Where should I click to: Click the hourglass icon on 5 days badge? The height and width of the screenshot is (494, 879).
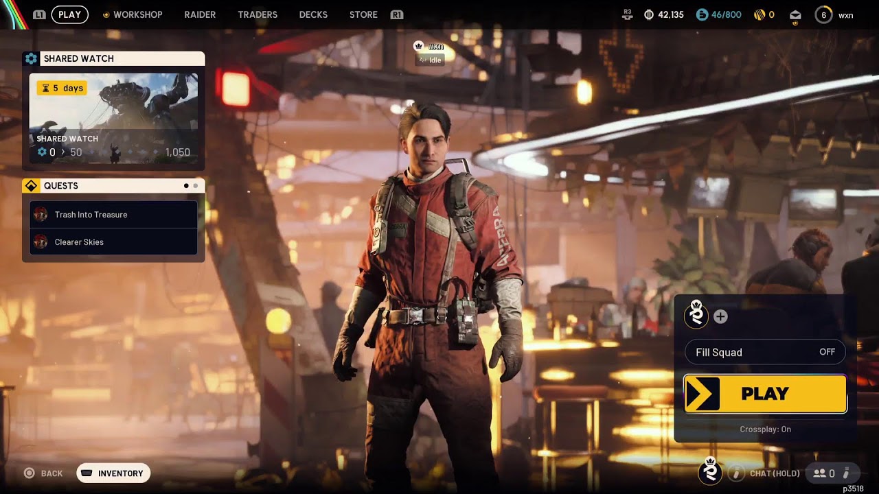(46, 88)
